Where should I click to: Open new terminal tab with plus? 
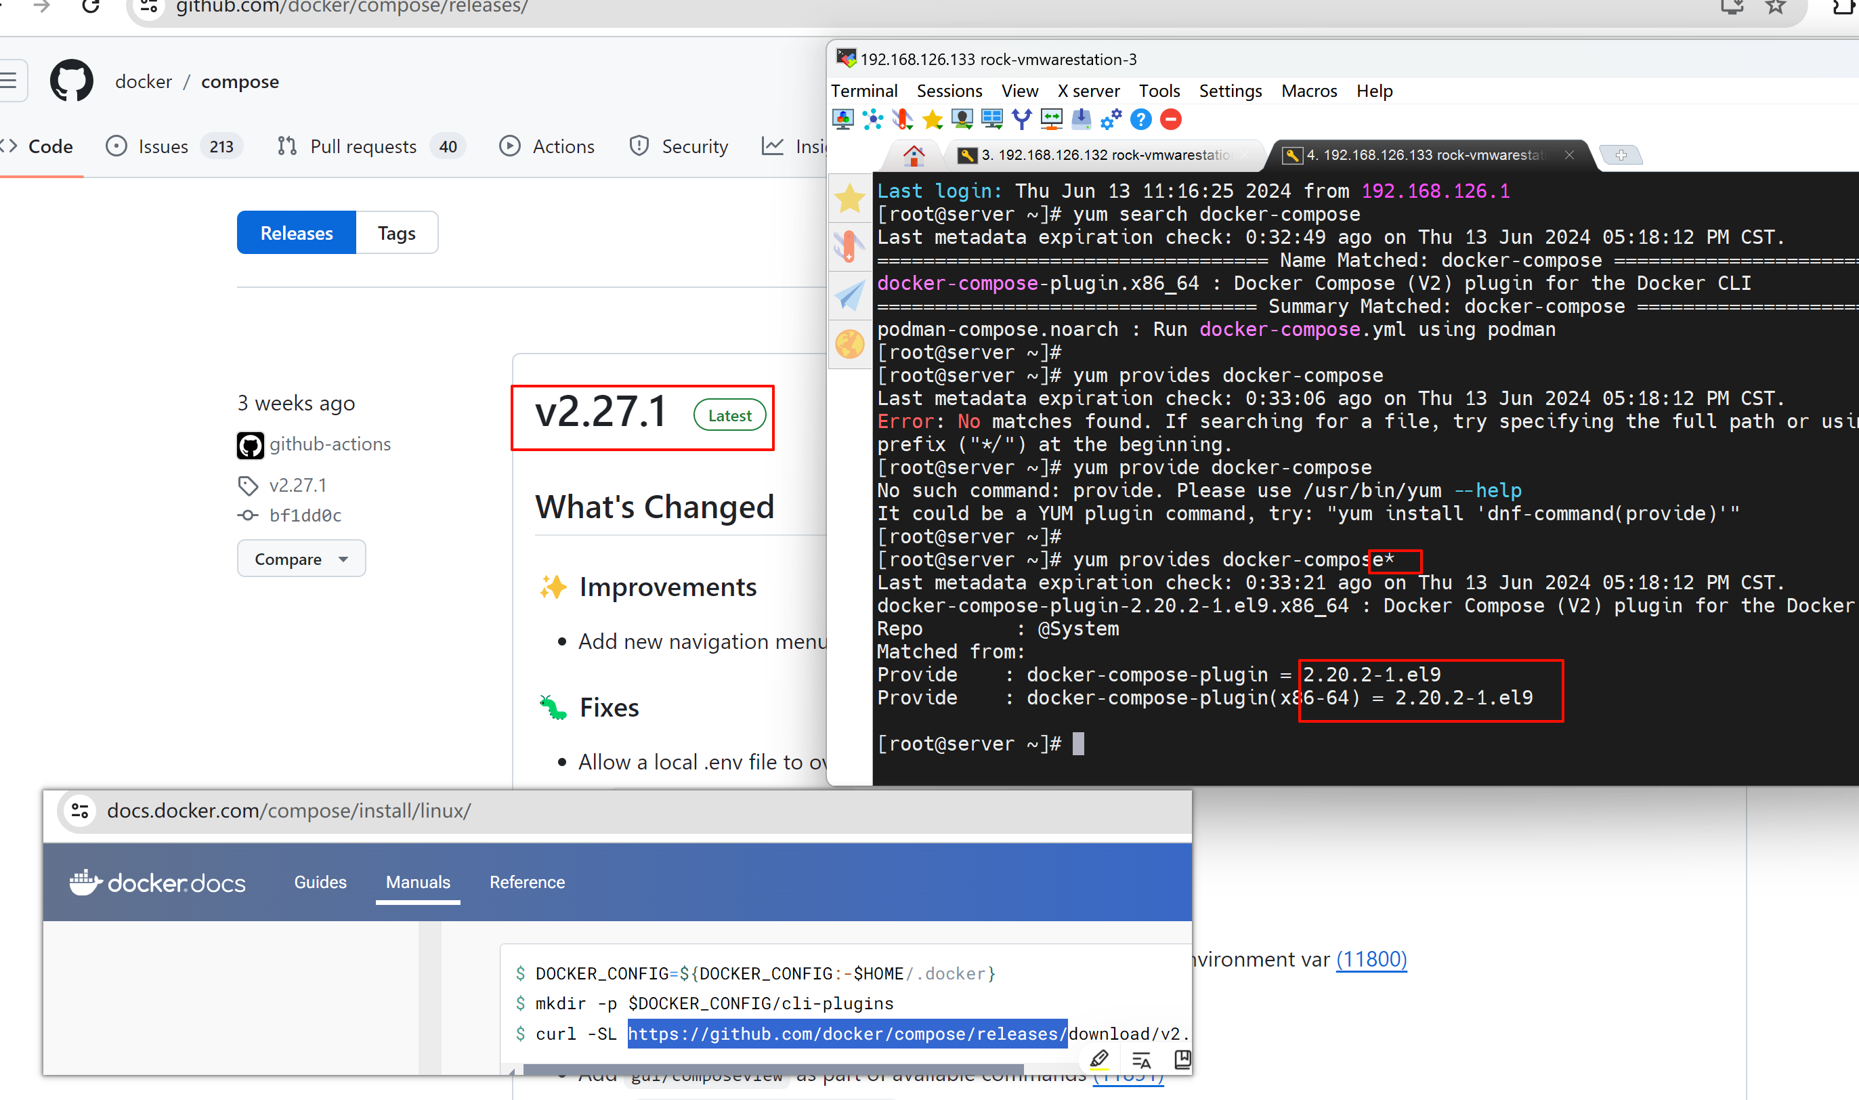[x=1621, y=155]
